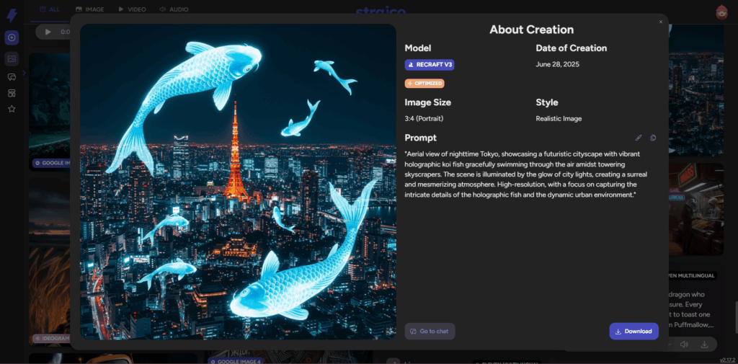Click the Date of Creation heading
The image size is (738, 364).
[x=571, y=48]
